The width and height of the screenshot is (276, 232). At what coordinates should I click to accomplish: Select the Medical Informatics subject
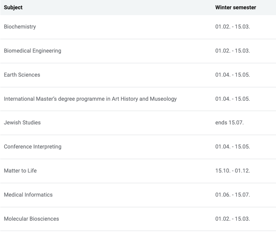point(28,195)
